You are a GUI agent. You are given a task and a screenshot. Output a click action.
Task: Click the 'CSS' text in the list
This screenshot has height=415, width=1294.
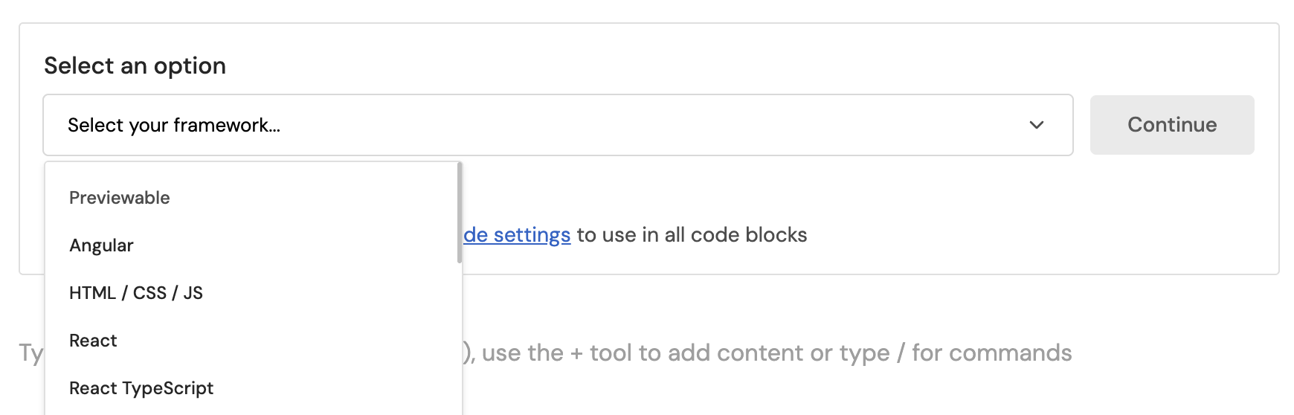pyautogui.click(x=149, y=293)
